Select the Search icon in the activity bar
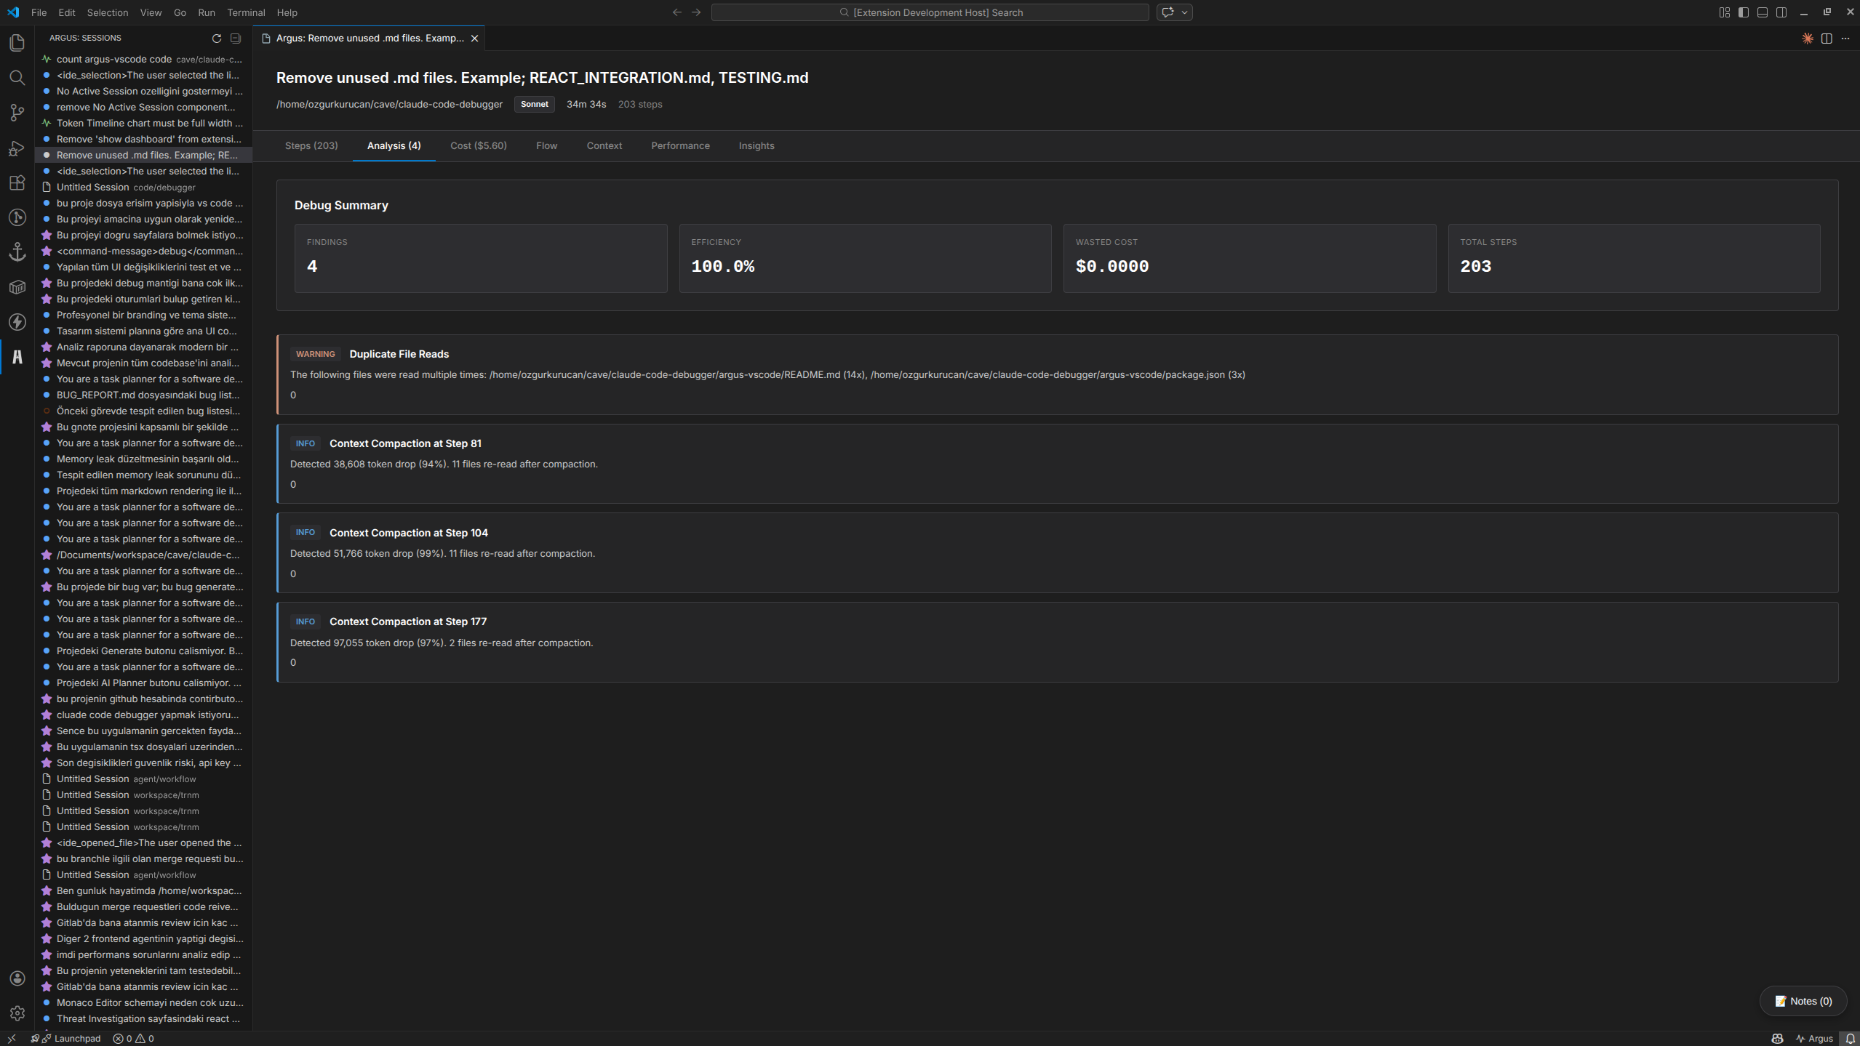This screenshot has width=1860, height=1046. coord(17,78)
